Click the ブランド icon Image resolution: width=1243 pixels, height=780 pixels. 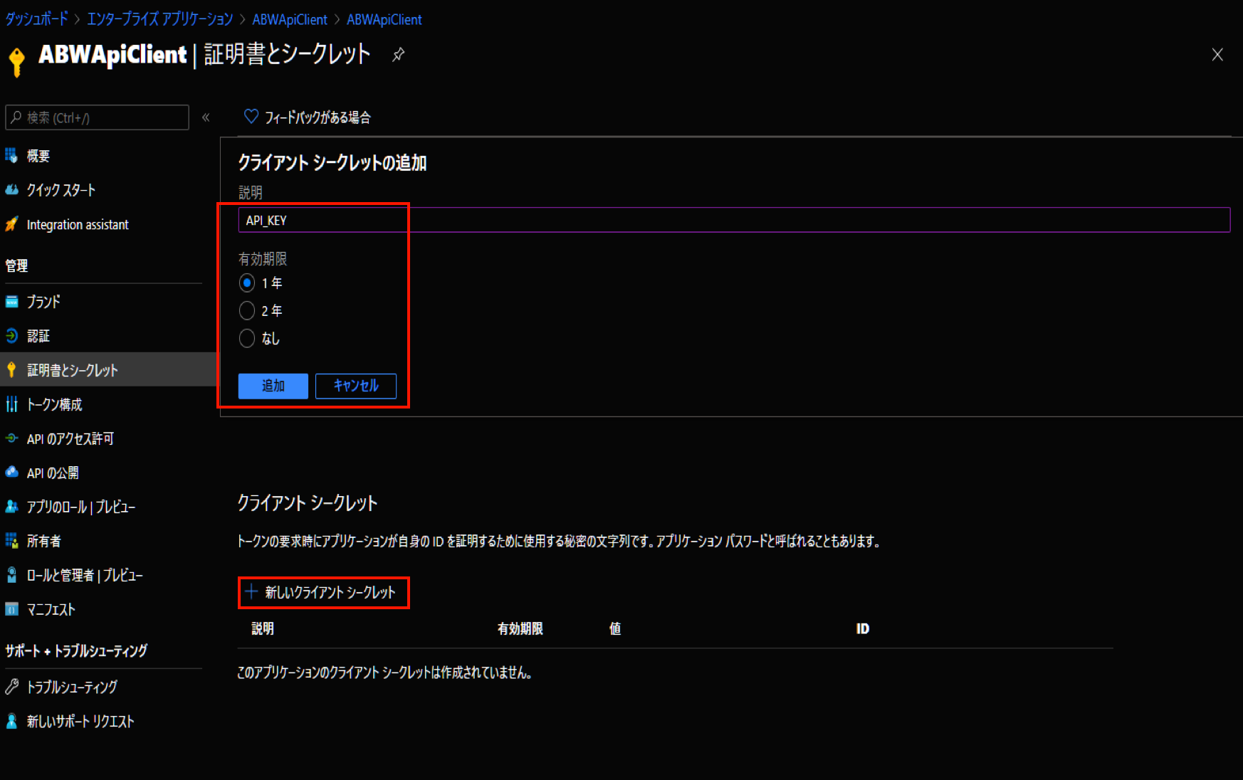pos(11,302)
